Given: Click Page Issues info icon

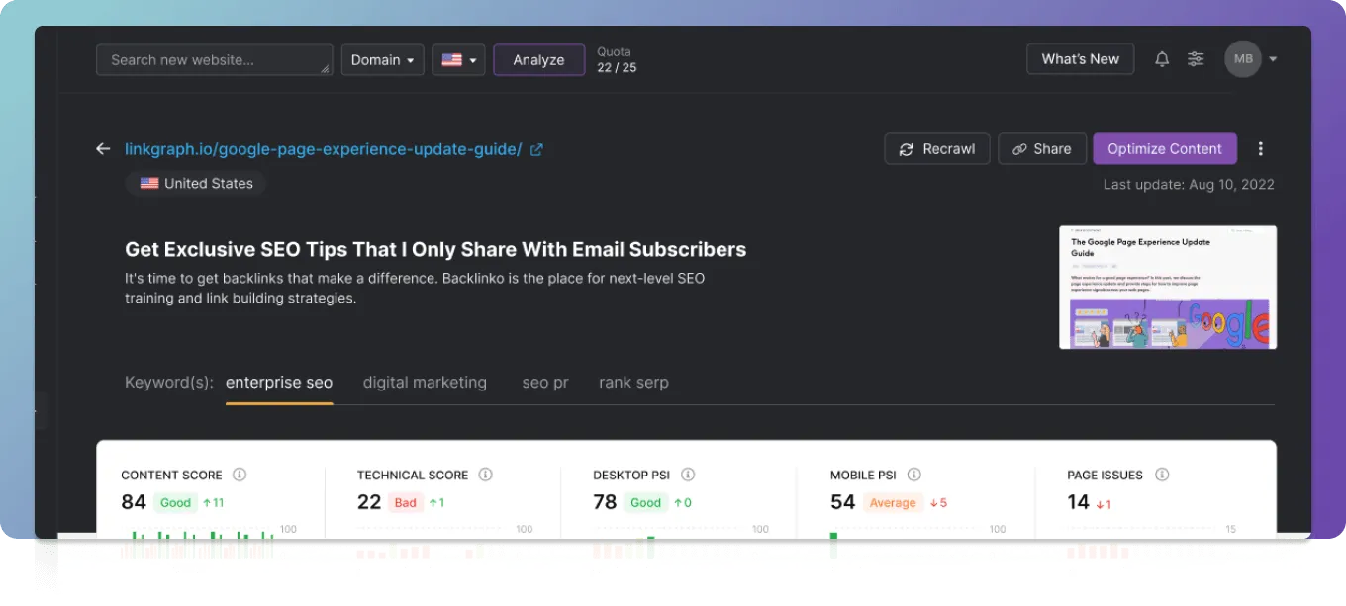Looking at the screenshot, I should [x=1162, y=475].
